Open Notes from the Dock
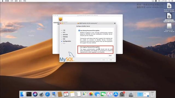 72,94
